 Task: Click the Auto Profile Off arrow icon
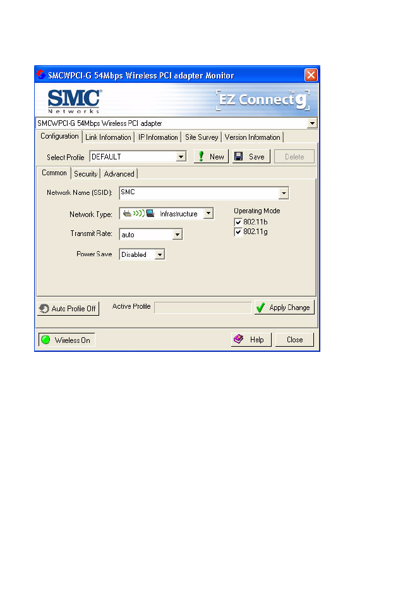click(x=44, y=309)
